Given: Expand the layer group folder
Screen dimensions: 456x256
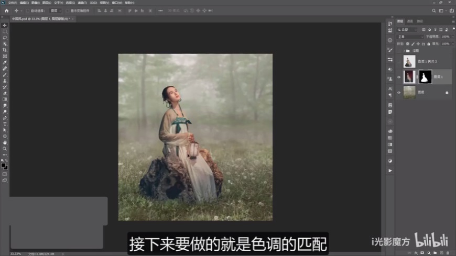Looking at the screenshot, I should [404, 51].
